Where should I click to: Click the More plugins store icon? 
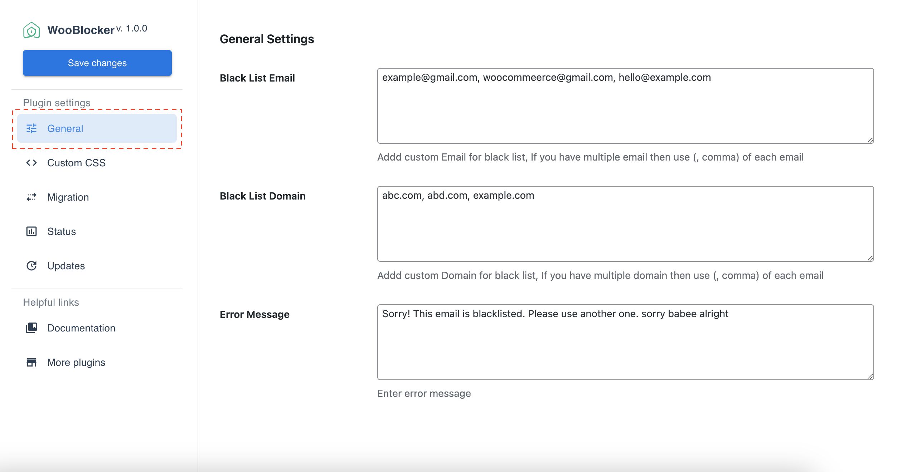pyautogui.click(x=31, y=362)
